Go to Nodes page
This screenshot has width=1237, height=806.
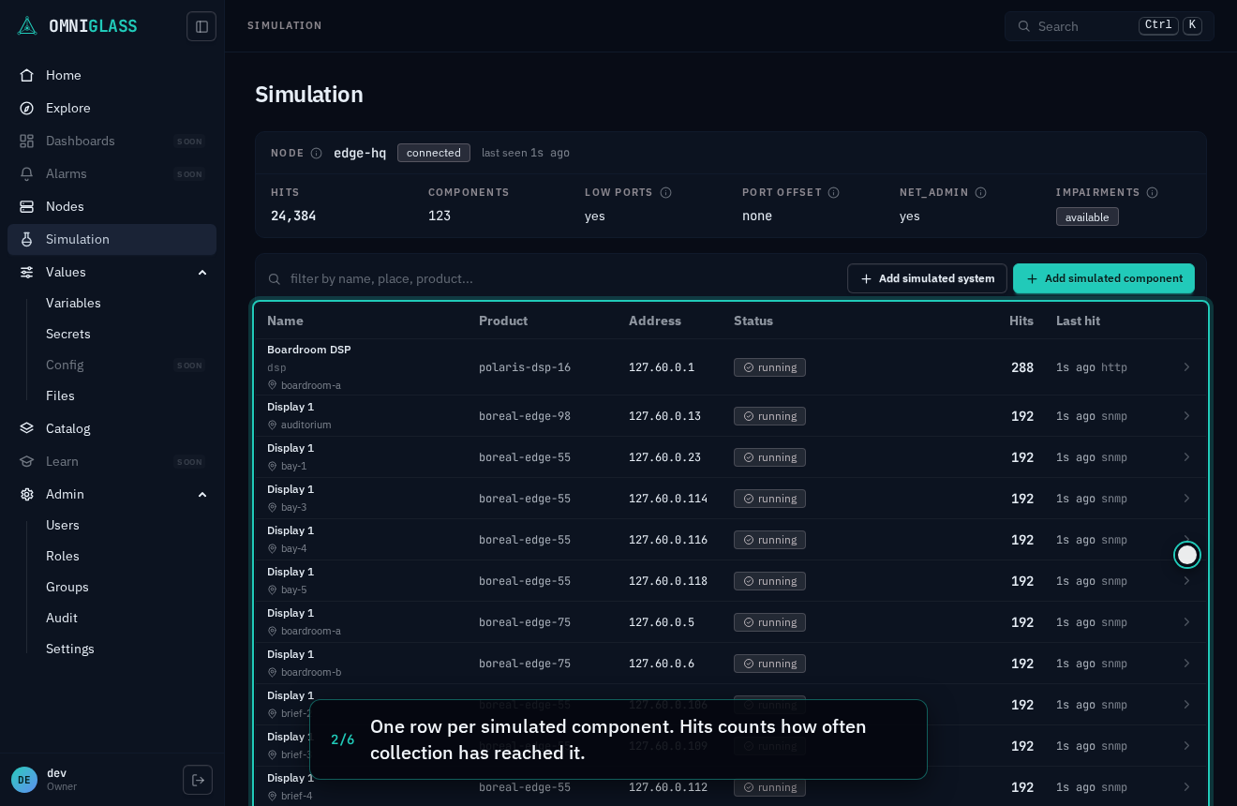click(x=112, y=206)
